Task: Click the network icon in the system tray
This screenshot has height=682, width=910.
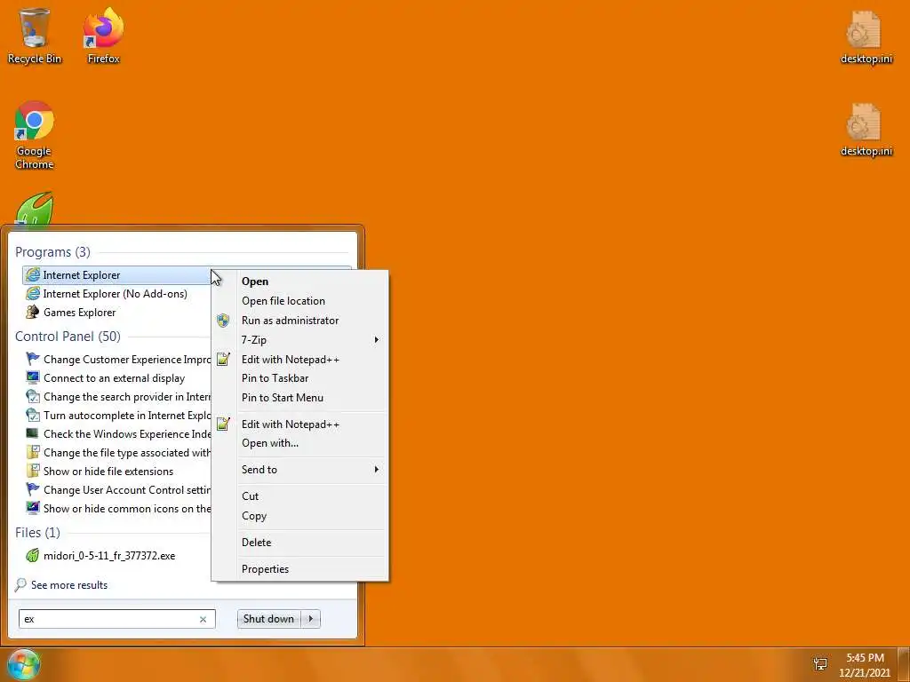Action: click(x=820, y=664)
